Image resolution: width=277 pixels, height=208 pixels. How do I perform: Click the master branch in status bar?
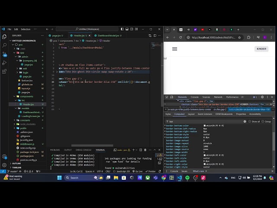coord(13,171)
